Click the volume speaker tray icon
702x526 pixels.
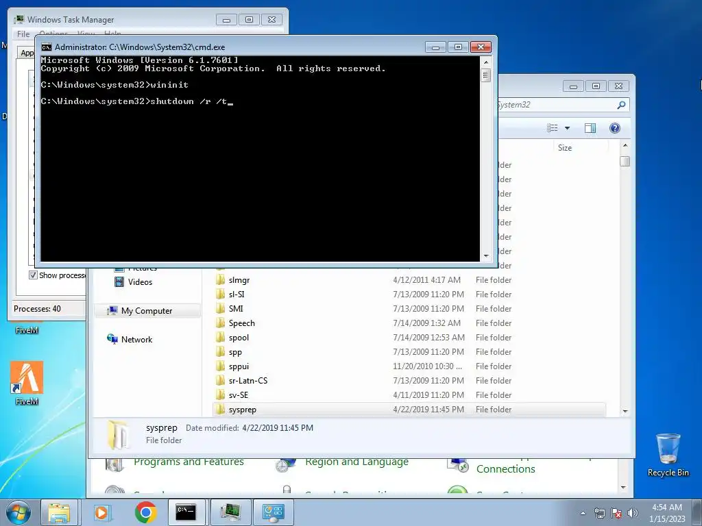(633, 513)
